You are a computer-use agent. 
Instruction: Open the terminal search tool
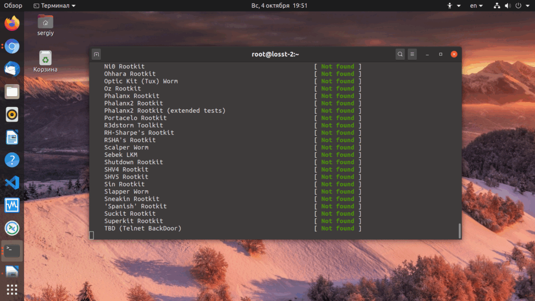[400, 54]
